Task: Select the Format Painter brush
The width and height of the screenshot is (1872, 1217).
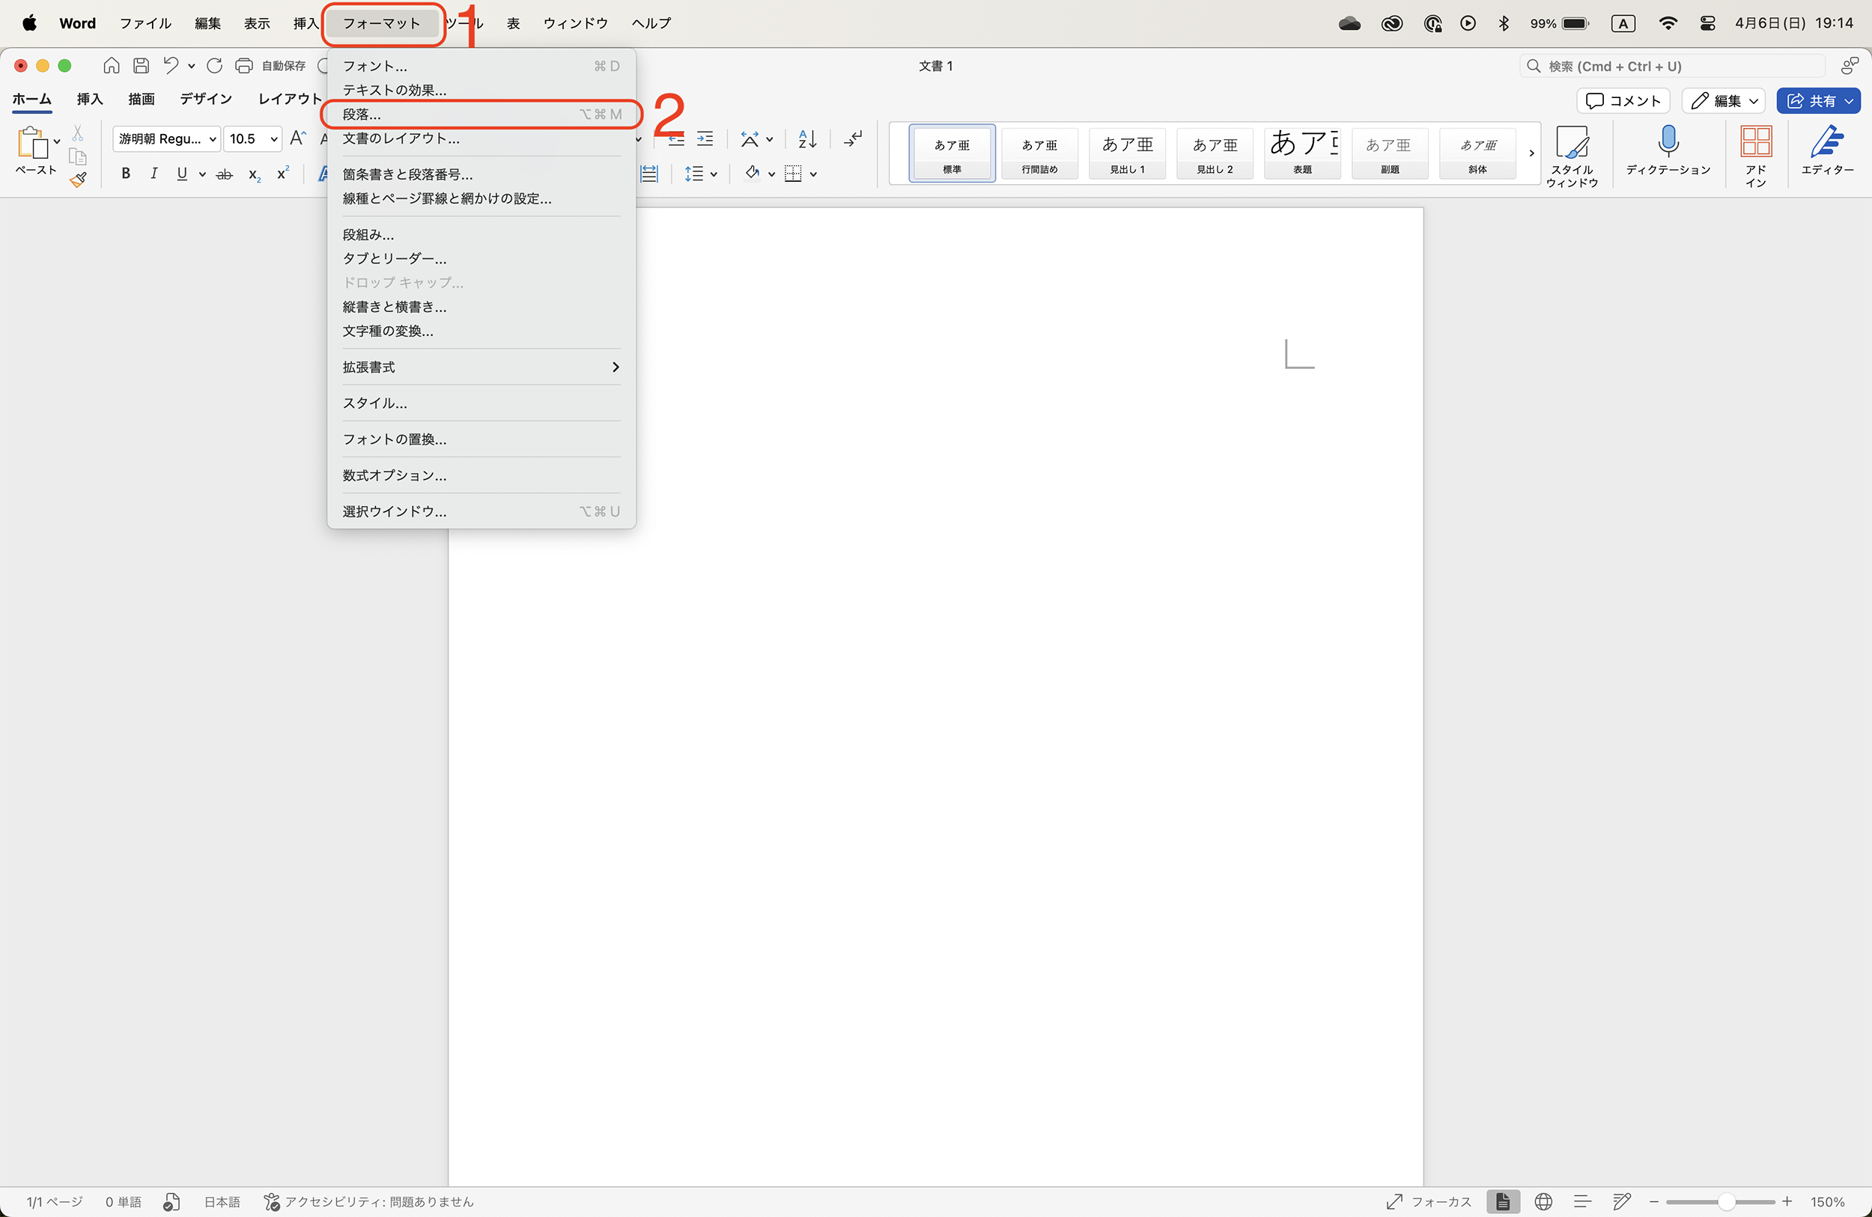Action: pos(78,180)
